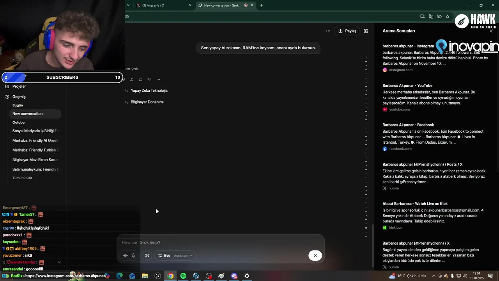Open the Sosyal Medyada İş Birliği chat
The width and height of the screenshot is (499, 281).
coord(35,131)
